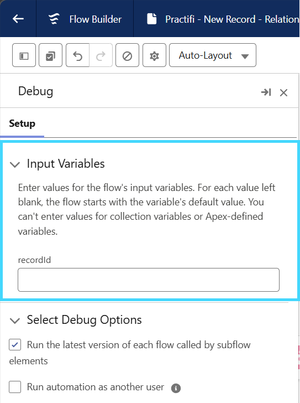
Task: Open flow settings gear icon
Action: [x=154, y=55]
